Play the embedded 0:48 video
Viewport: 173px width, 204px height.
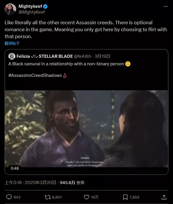click(x=86, y=129)
